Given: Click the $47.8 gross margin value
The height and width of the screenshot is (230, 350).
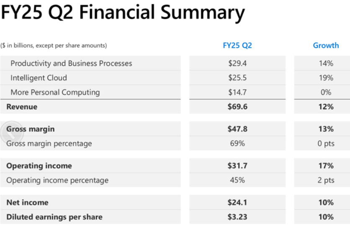Looking at the screenshot, I should (x=237, y=129).
